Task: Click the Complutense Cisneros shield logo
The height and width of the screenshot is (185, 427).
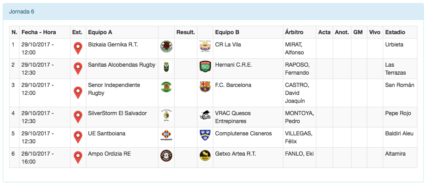Action: tap(205, 135)
